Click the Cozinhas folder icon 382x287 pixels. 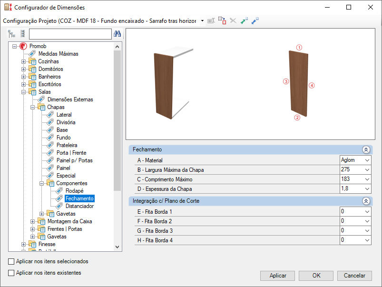click(x=32, y=61)
